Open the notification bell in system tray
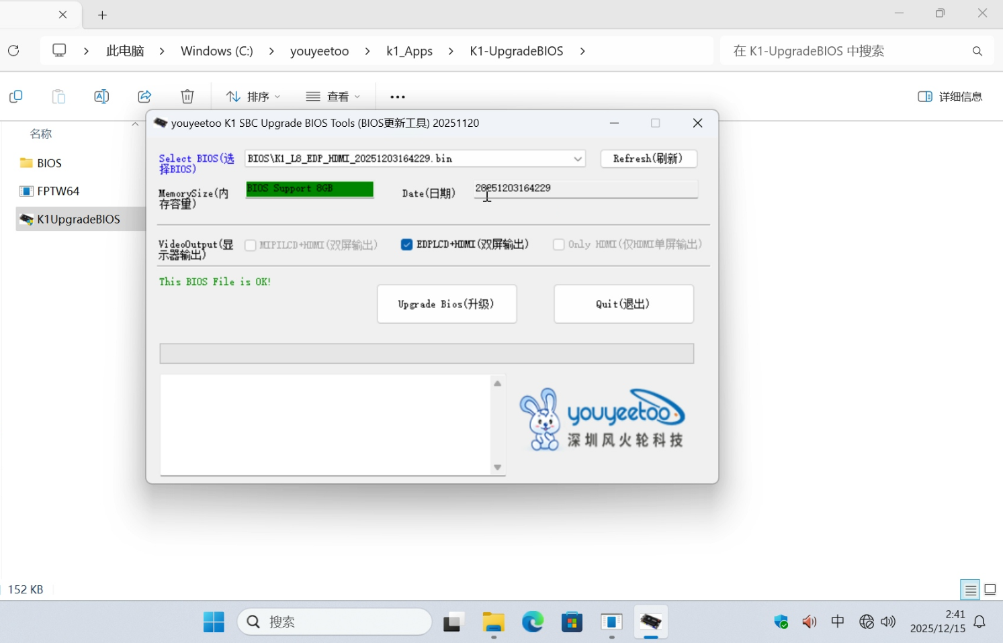 (x=979, y=622)
